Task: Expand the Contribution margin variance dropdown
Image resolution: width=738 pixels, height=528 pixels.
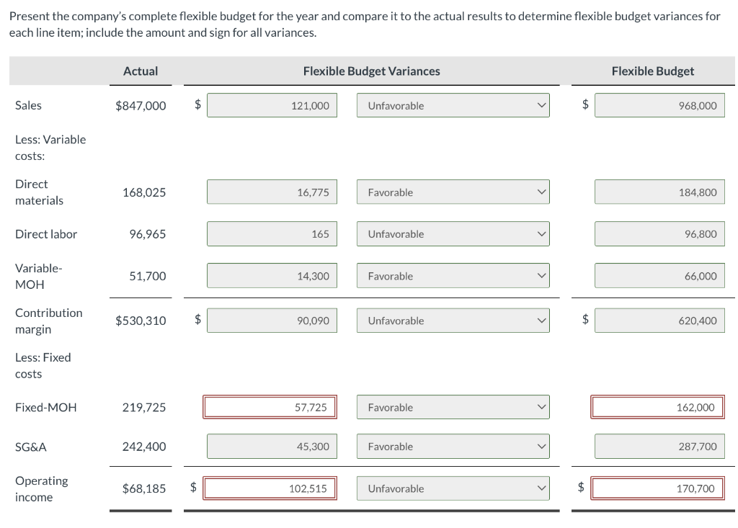Action: coord(453,321)
